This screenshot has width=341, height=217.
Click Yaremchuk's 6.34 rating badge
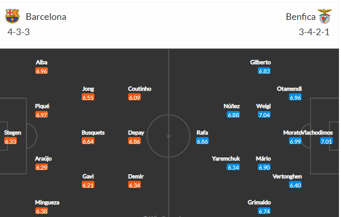[233, 167]
